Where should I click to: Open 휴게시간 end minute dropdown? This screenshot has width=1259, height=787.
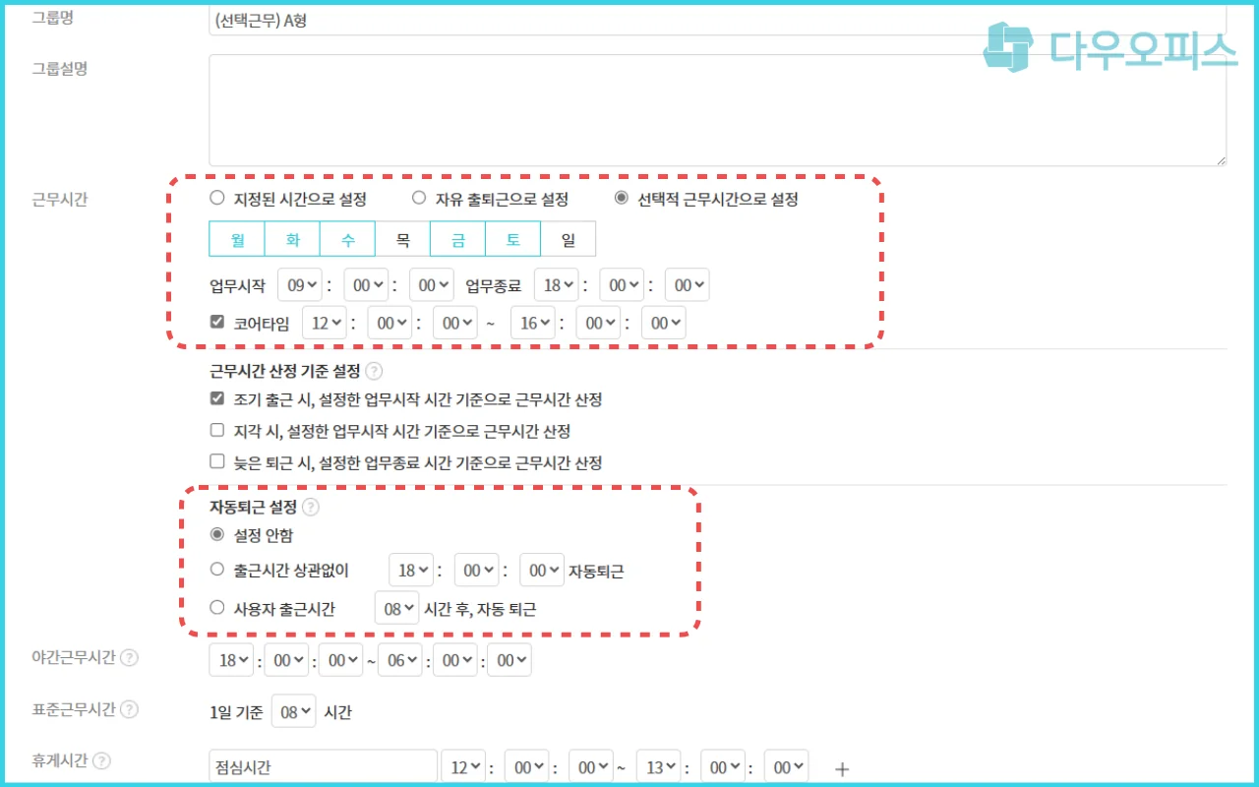tap(724, 767)
